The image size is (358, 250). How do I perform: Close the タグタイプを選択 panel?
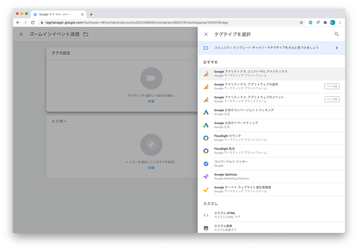pos(206,34)
